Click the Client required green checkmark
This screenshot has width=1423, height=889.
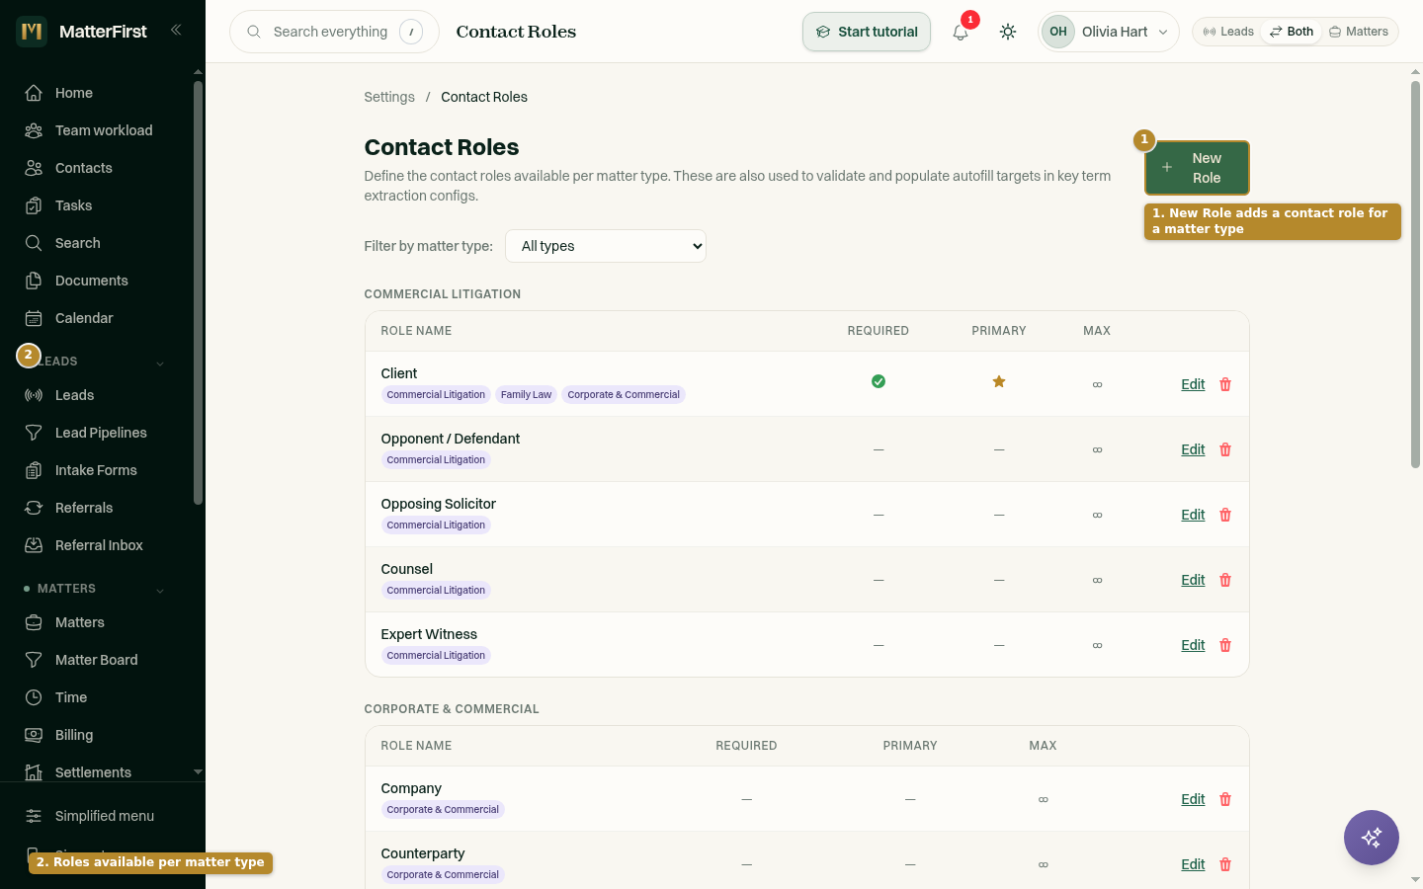click(x=879, y=381)
